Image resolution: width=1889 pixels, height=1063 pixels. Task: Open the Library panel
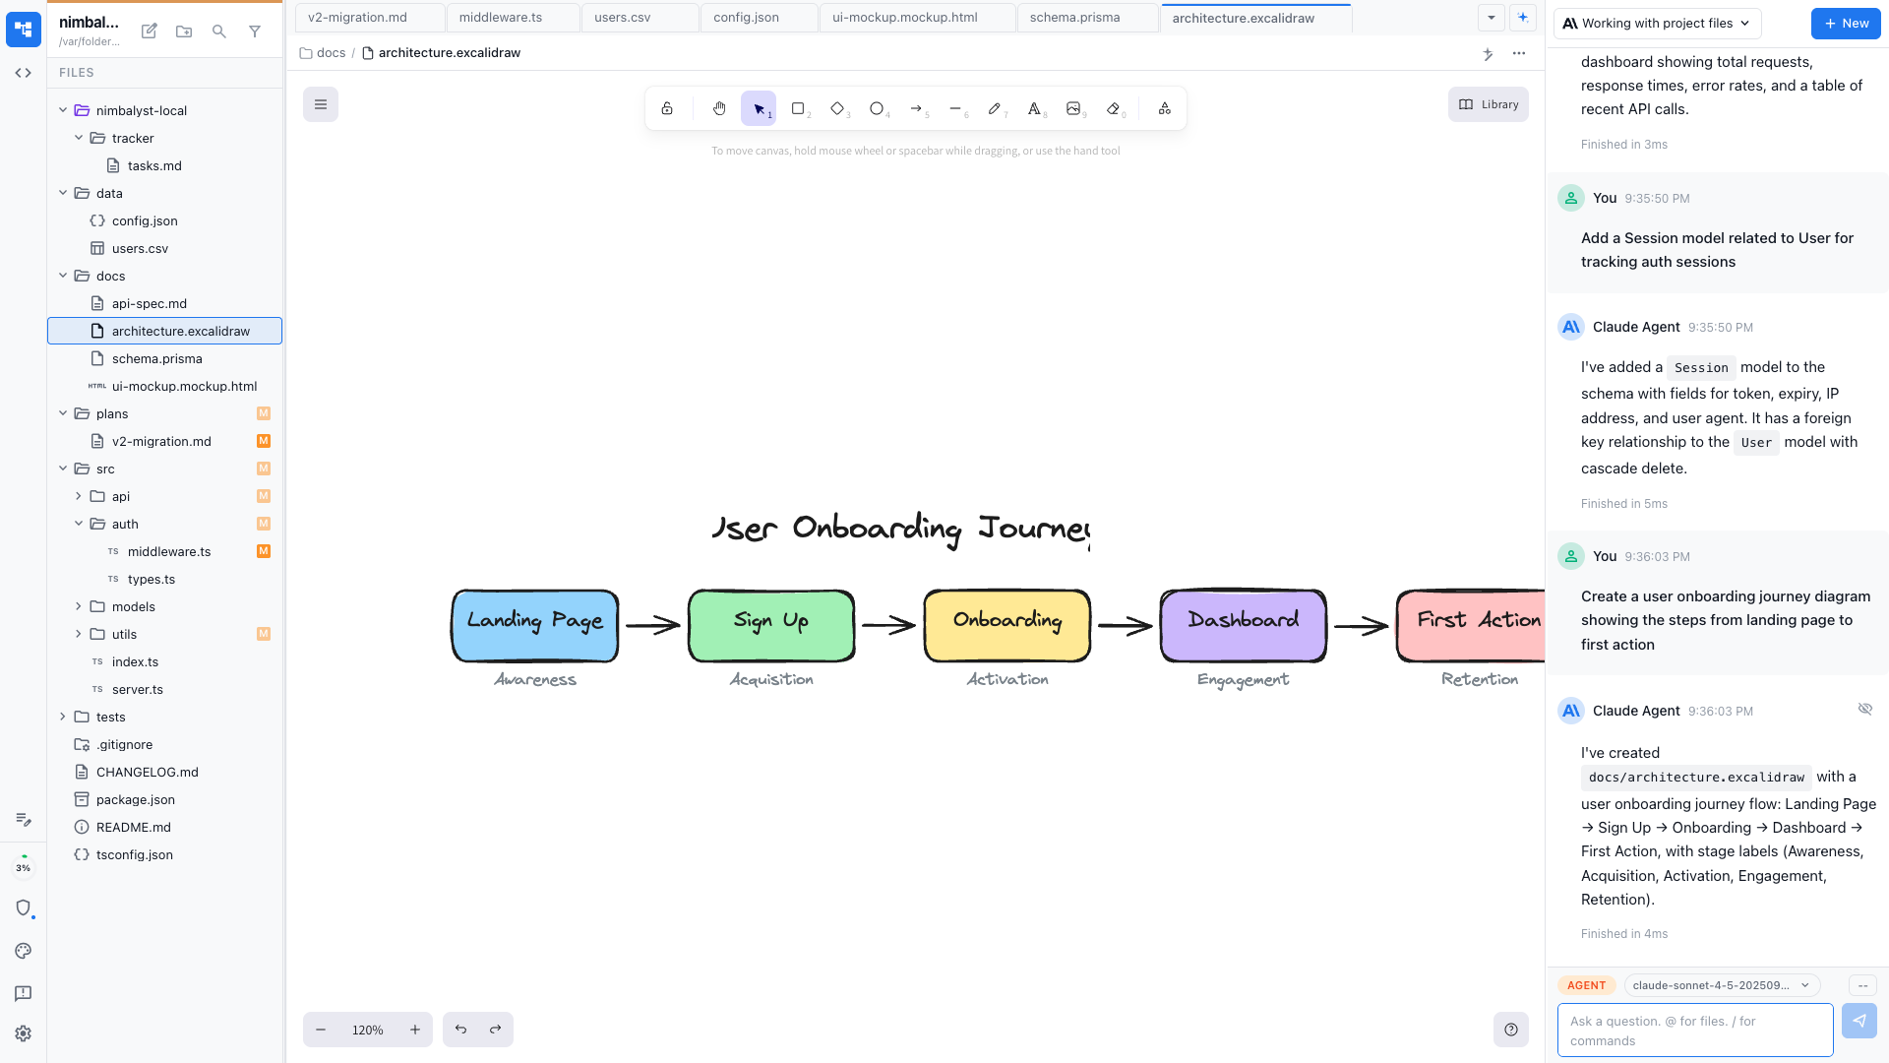point(1488,104)
